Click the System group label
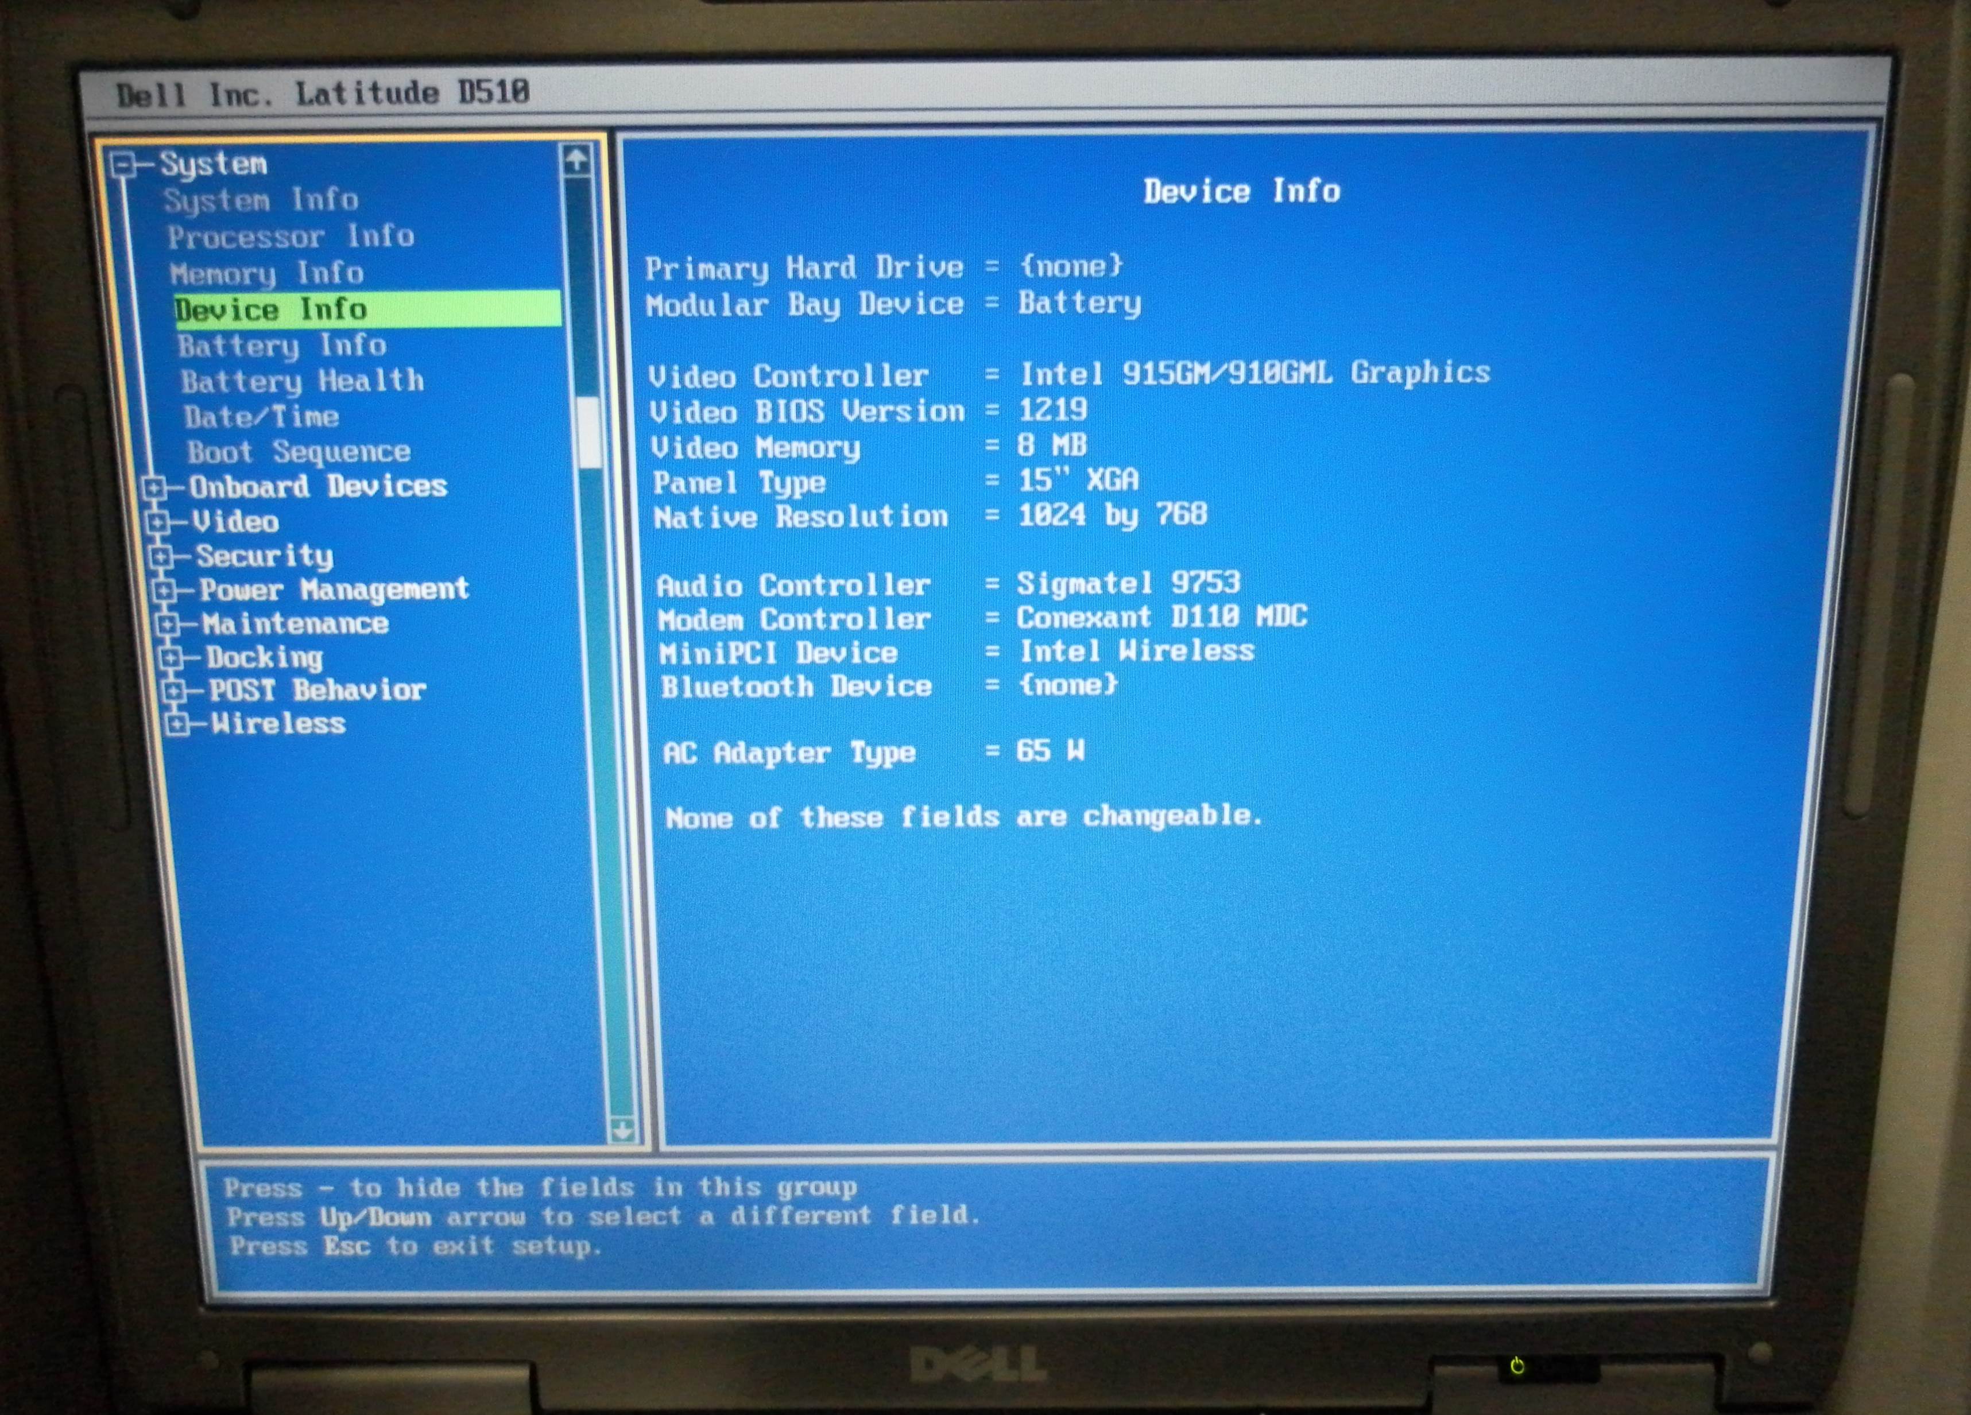This screenshot has width=1971, height=1415. [x=213, y=164]
